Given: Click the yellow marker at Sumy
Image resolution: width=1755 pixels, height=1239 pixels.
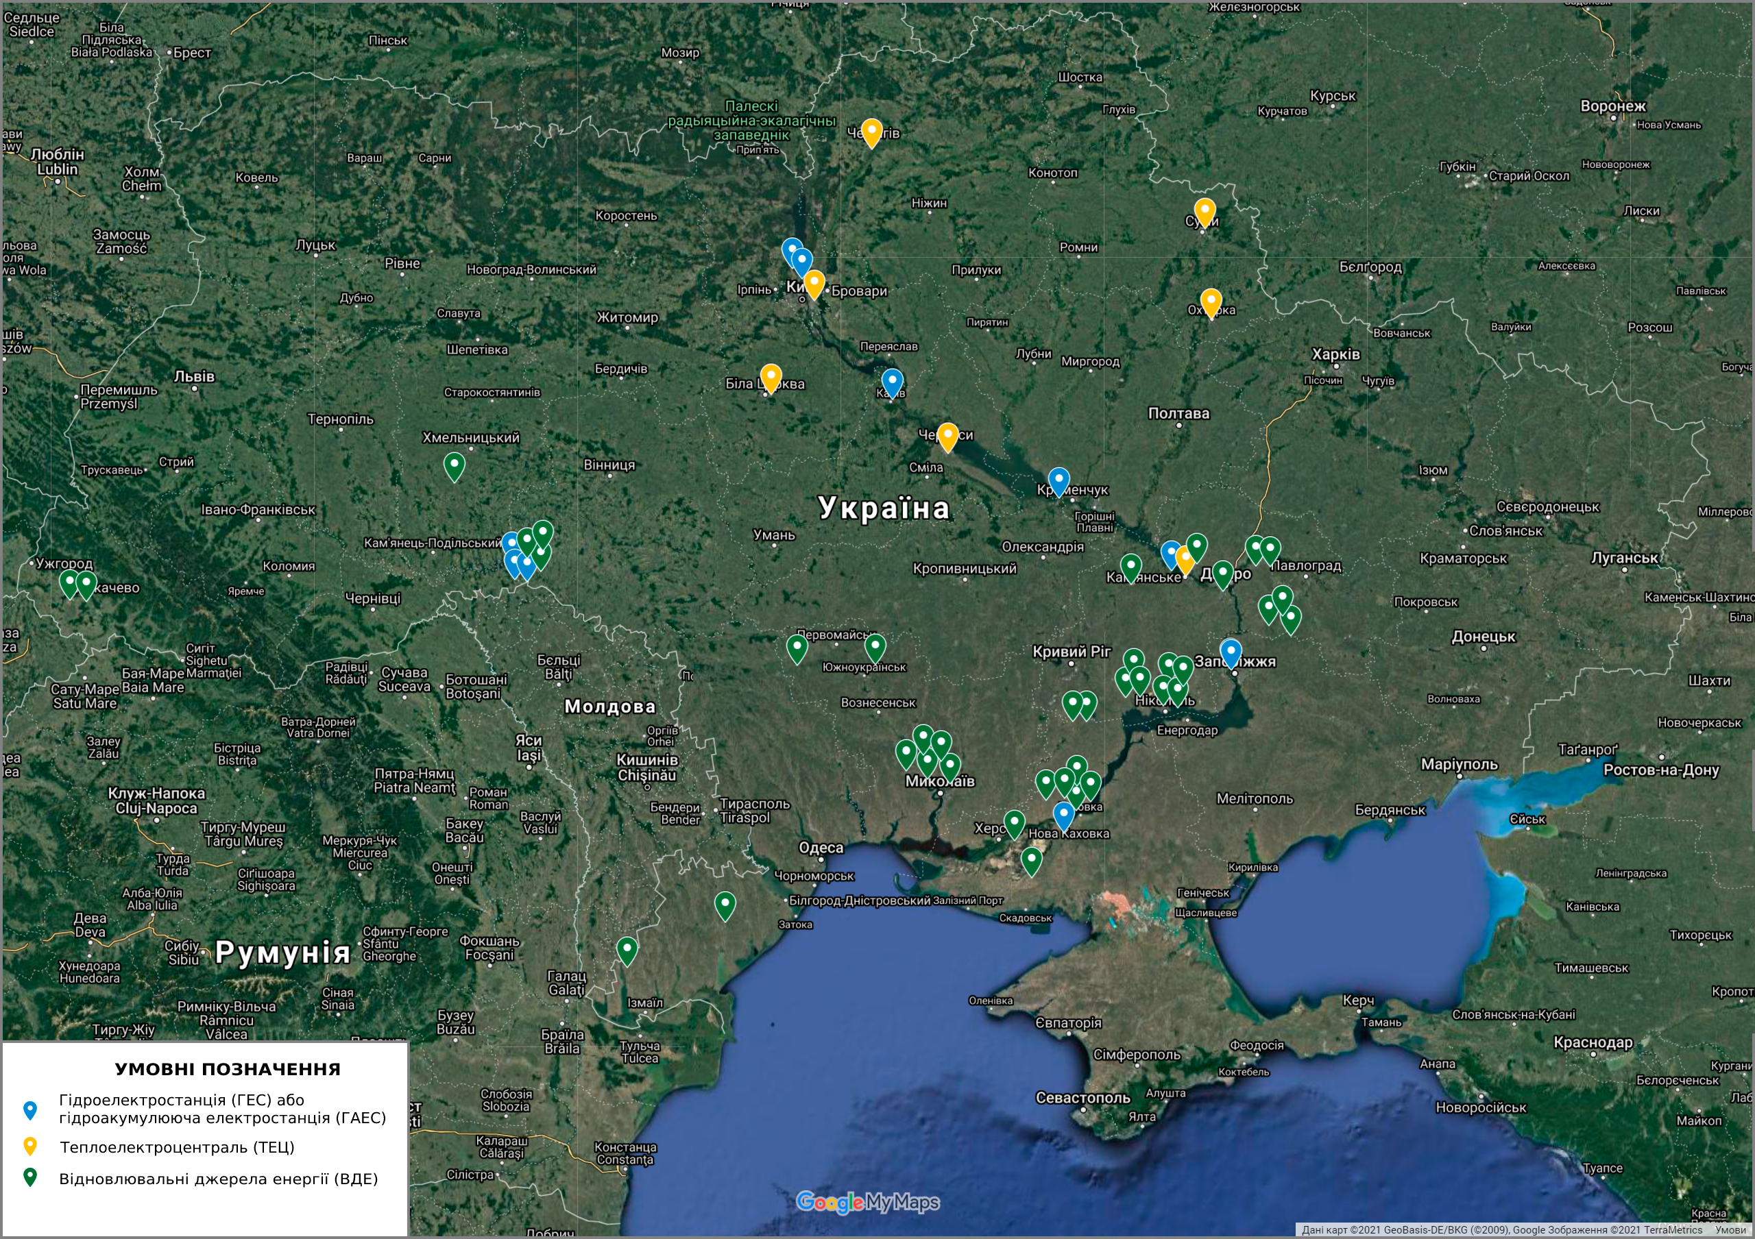Looking at the screenshot, I should pos(1205,212).
